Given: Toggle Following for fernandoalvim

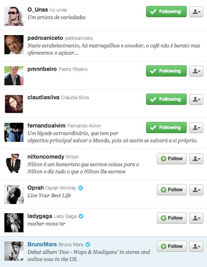Looking at the screenshot, I should tap(166, 128).
